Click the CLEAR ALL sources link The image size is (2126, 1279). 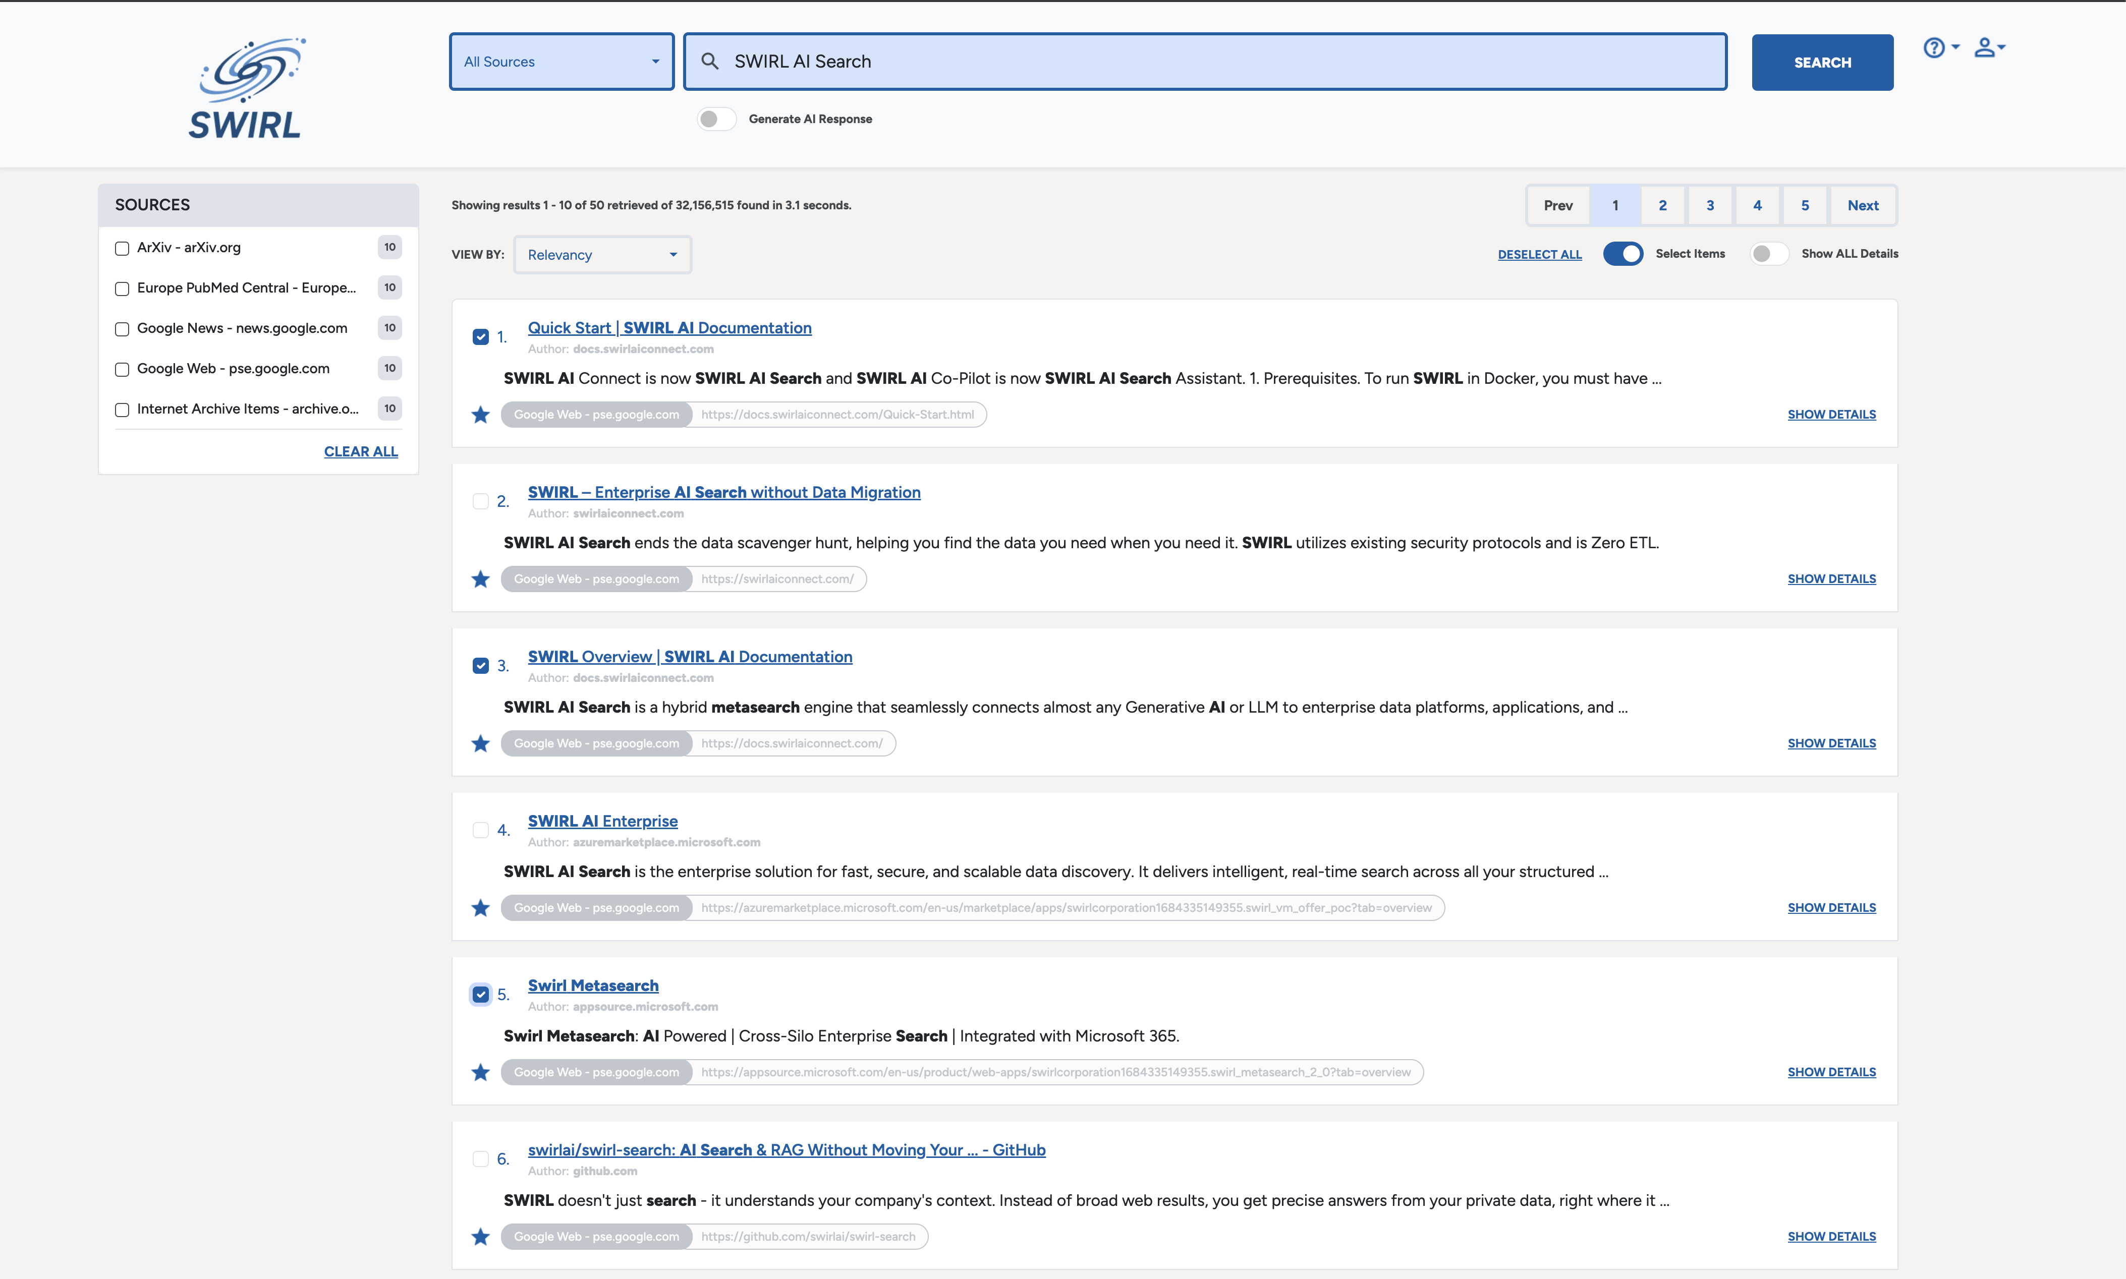(x=360, y=451)
